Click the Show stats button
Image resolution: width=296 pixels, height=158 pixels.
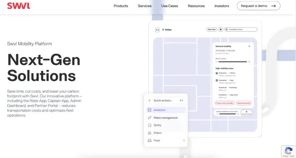pyautogui.click(x=212, y=29)
